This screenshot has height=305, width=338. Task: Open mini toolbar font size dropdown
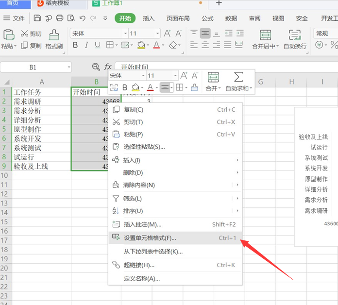click(x=175, y=75)
